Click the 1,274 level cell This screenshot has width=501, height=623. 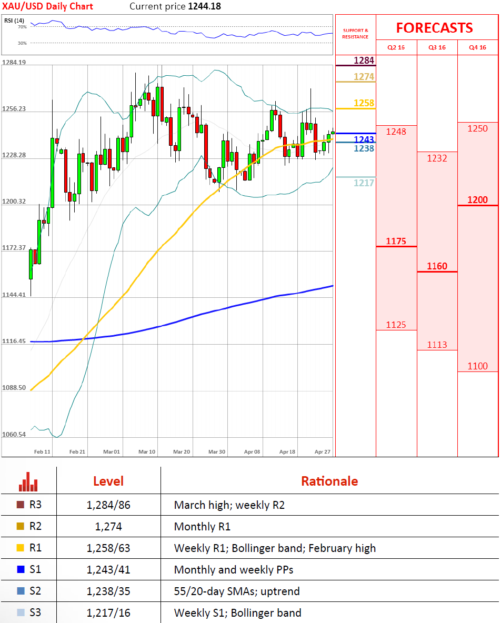(x=108, y=527)
